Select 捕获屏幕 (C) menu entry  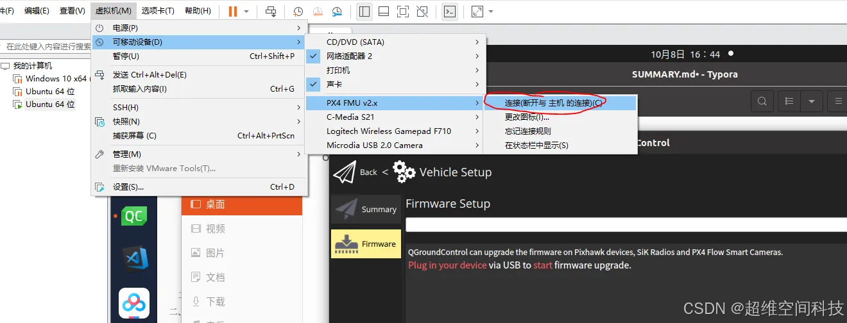(x=200, y=136)
